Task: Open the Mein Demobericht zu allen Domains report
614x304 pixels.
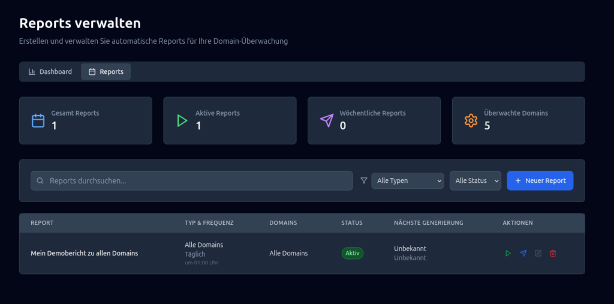Action: (x=84, y=254)
